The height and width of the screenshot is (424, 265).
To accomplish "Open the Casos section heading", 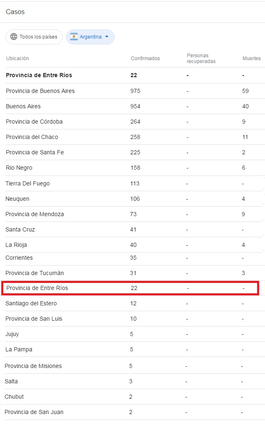I will [15, 12].
